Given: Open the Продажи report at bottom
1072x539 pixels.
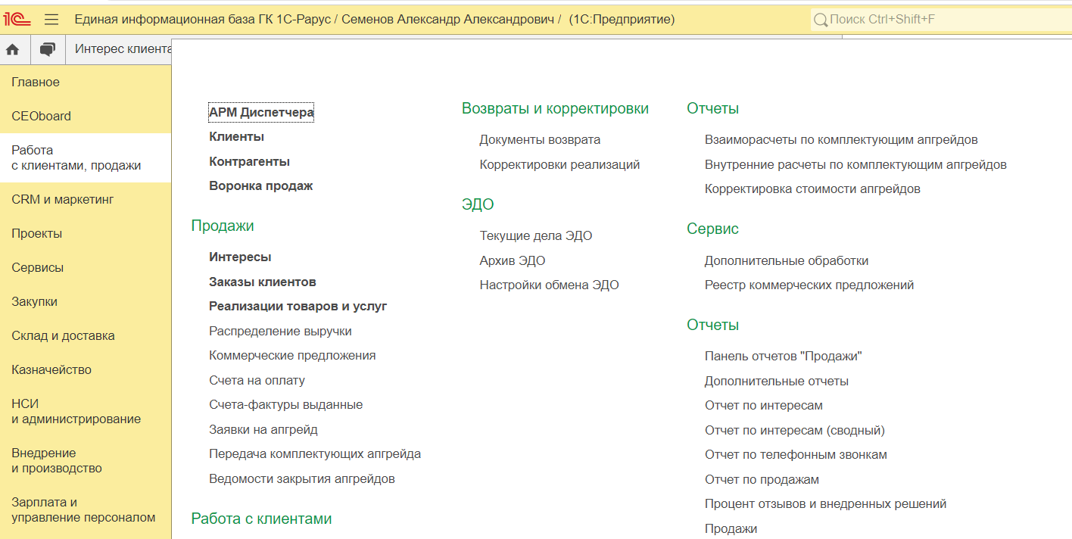Looking at the screenshot, I should pos(731,528).
